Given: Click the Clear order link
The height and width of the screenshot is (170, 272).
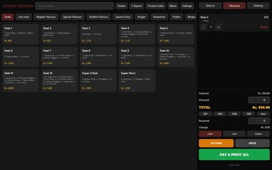Looking at the screenshot, I should coord(234,165).
